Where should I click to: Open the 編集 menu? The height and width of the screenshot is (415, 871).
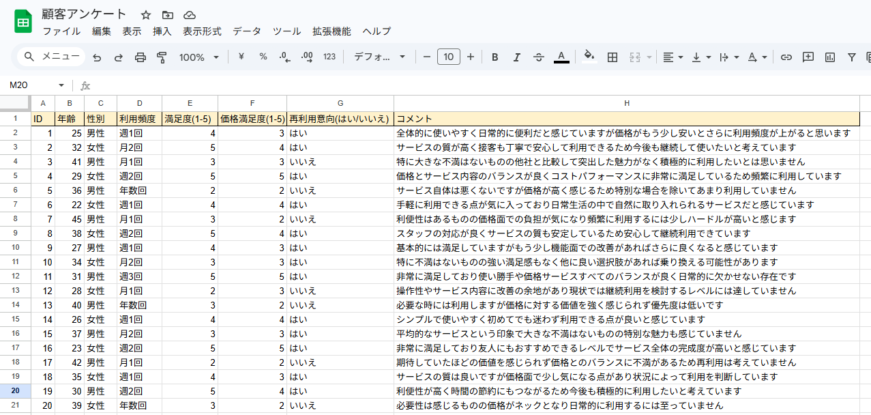pos(102,31)
